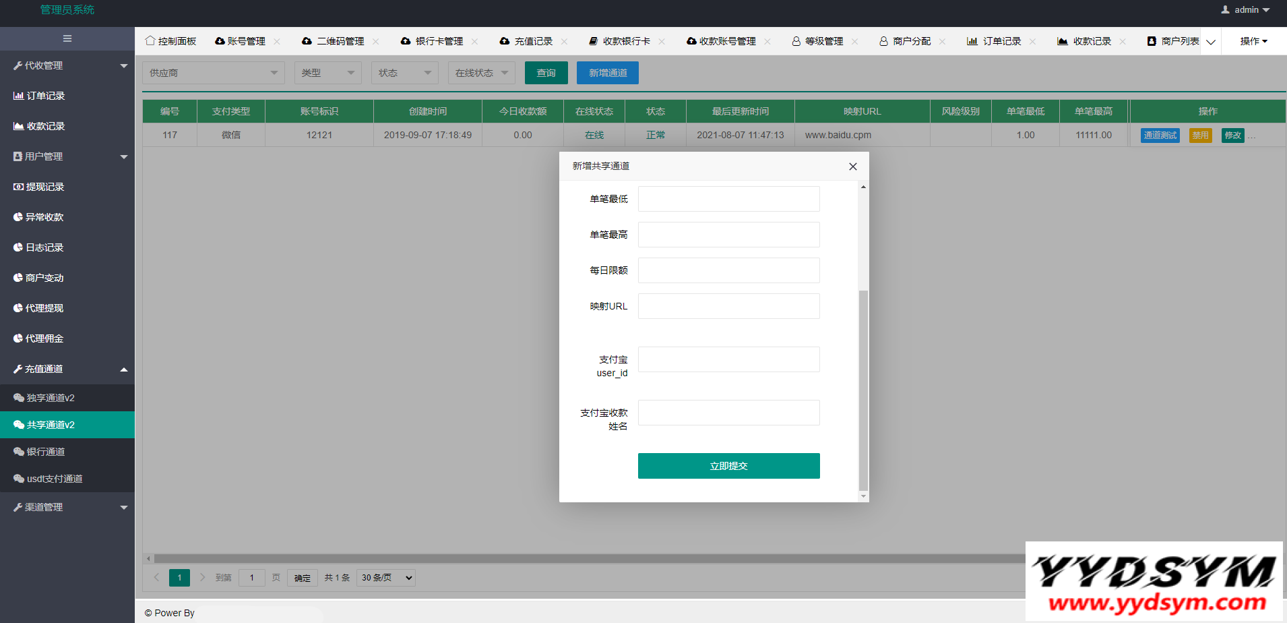Close the 新增共享通道 dialog

point(853,167)
